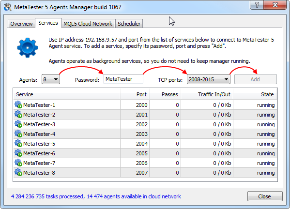Screen dimensions: 290x209
Task: Click the MetaTester-6 service icon
Action: coord(18,153)
